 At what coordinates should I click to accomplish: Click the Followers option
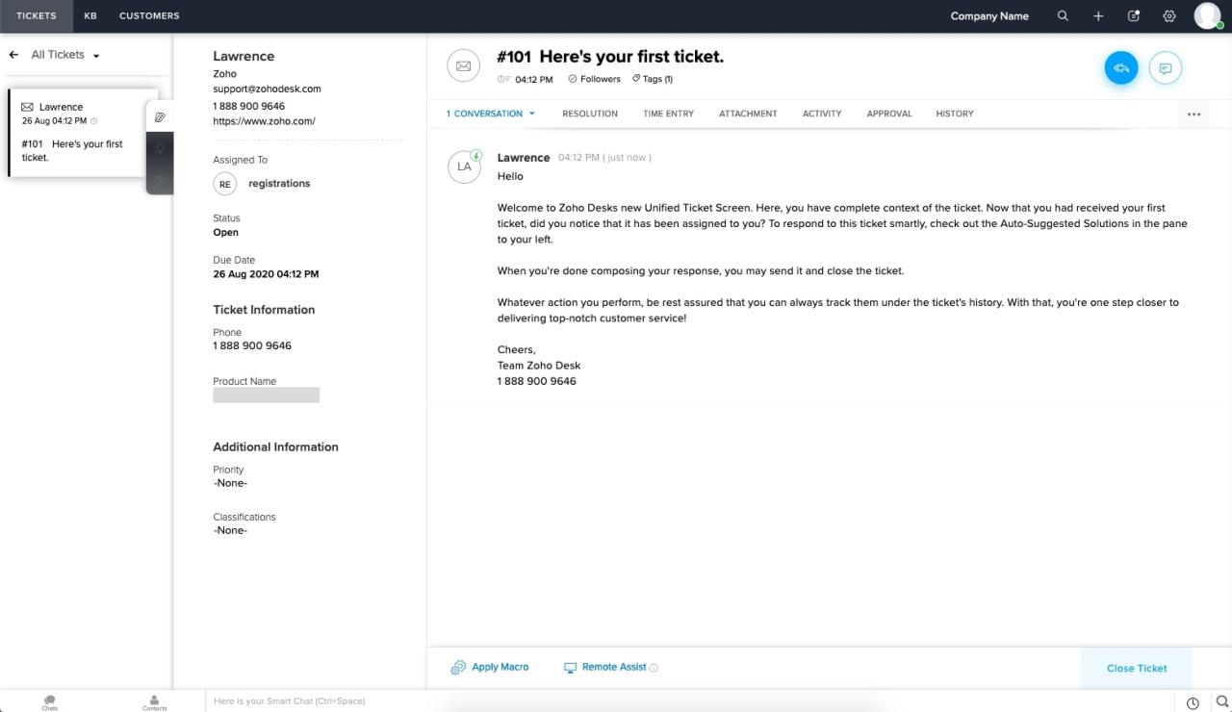595,79
